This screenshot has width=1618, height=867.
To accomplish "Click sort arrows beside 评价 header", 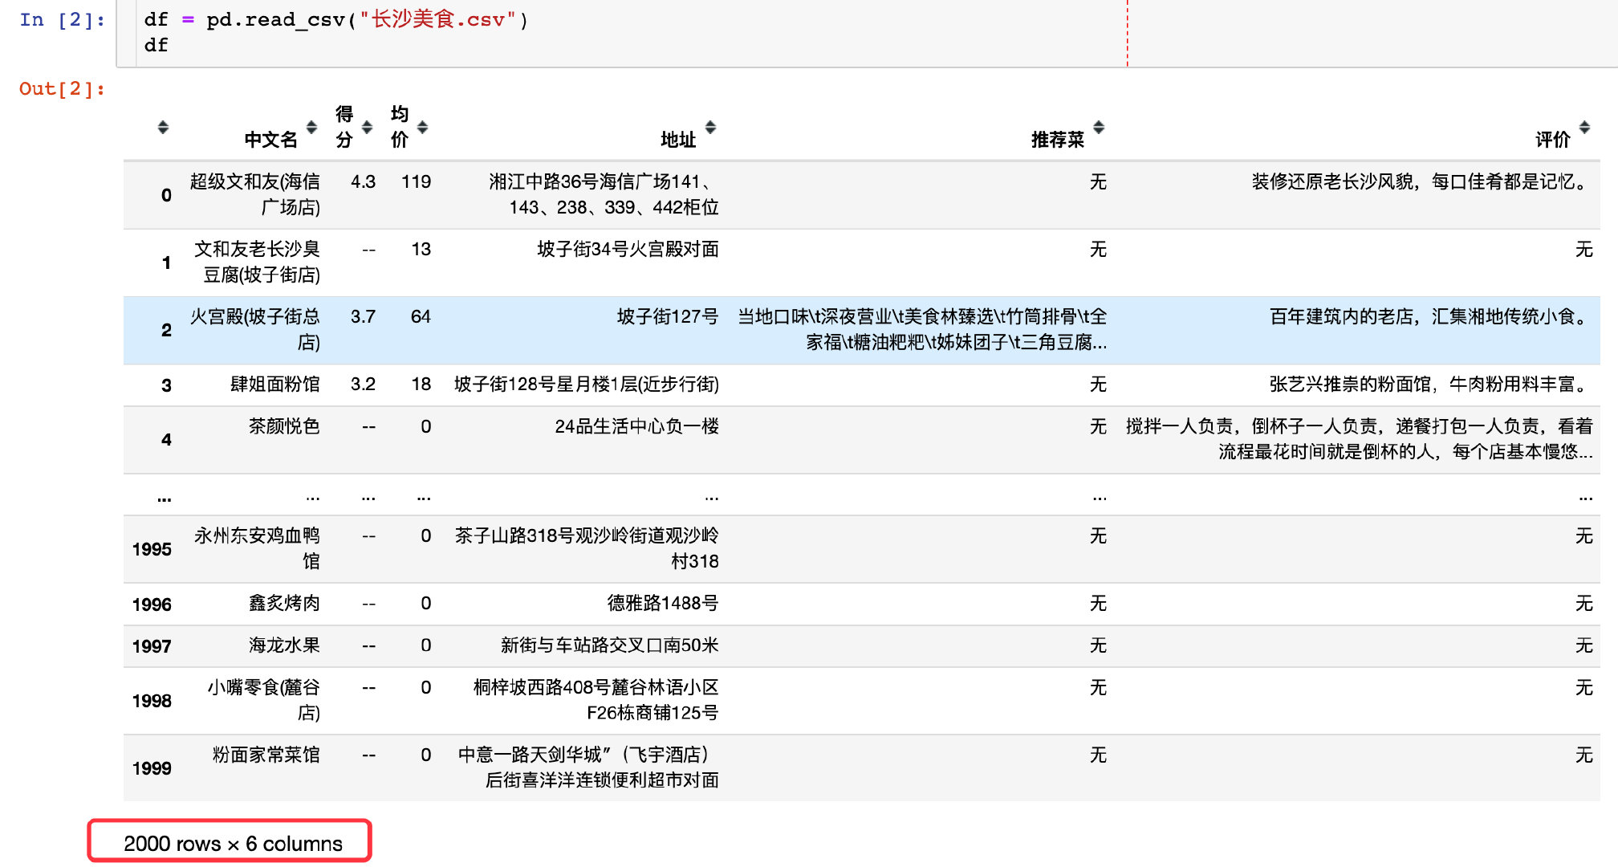I will click(1584, 127).
